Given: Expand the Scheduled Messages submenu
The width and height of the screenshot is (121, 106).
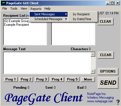Looking at the screenshot, I should pos(49,19).
